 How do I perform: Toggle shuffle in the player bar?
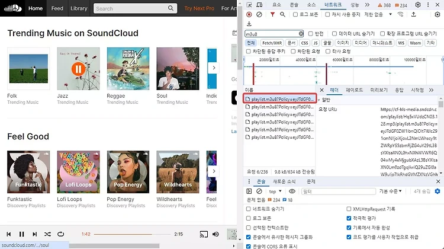click(x=47, y=234)
